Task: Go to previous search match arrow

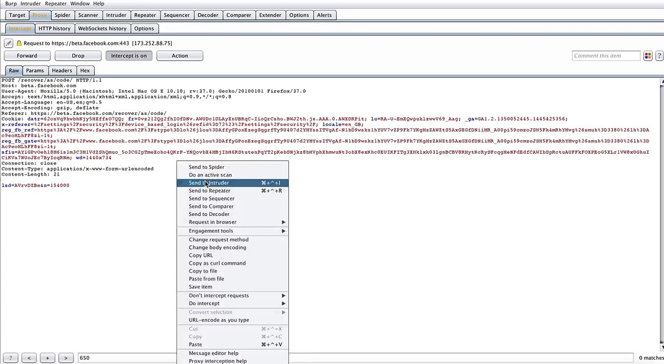Action: point(29,358)
